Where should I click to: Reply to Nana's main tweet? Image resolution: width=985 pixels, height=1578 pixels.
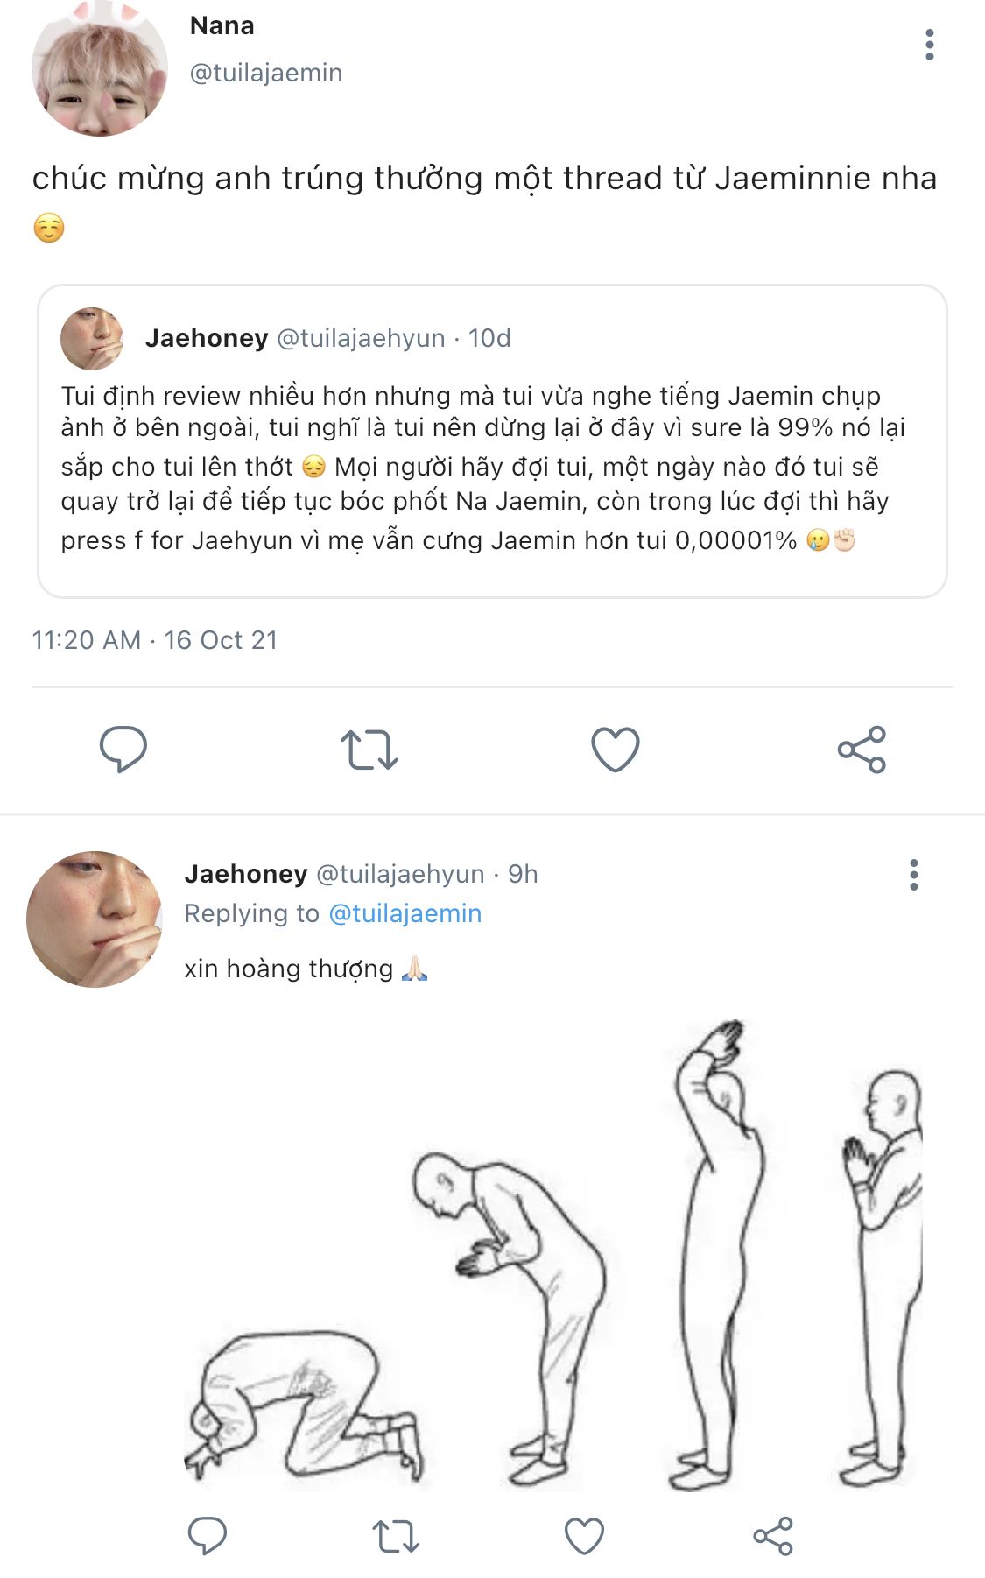pos(123,749)
